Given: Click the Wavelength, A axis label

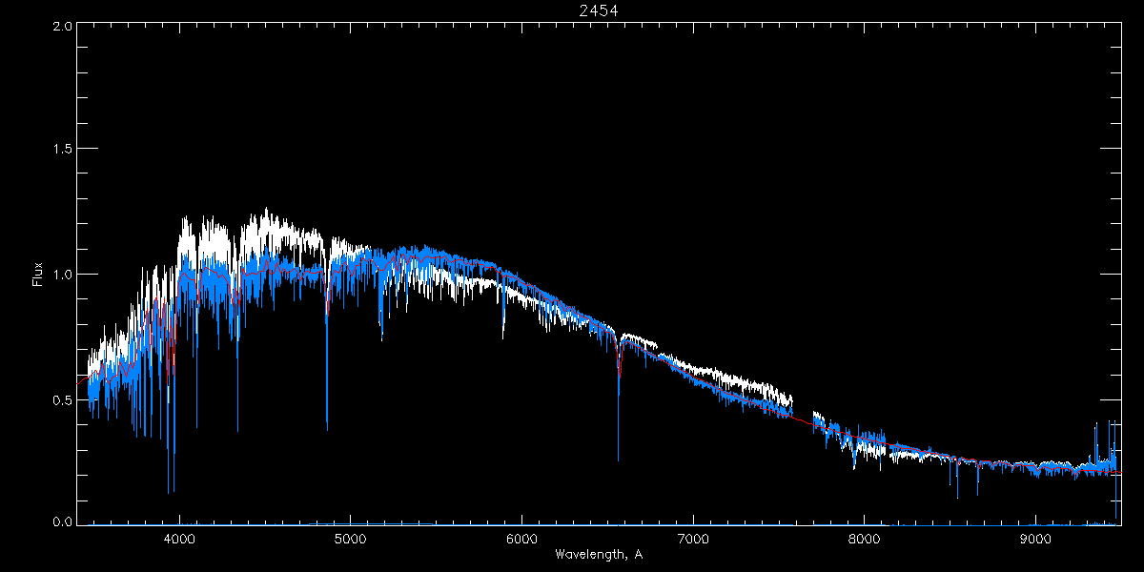Looking at the screenshot, I should pyautogui.click(x=599, y=554).
